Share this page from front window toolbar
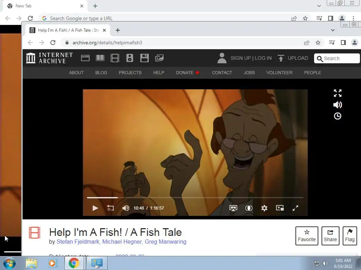The height and width of the screenshot is (270, 361). (x=306, y=43)
